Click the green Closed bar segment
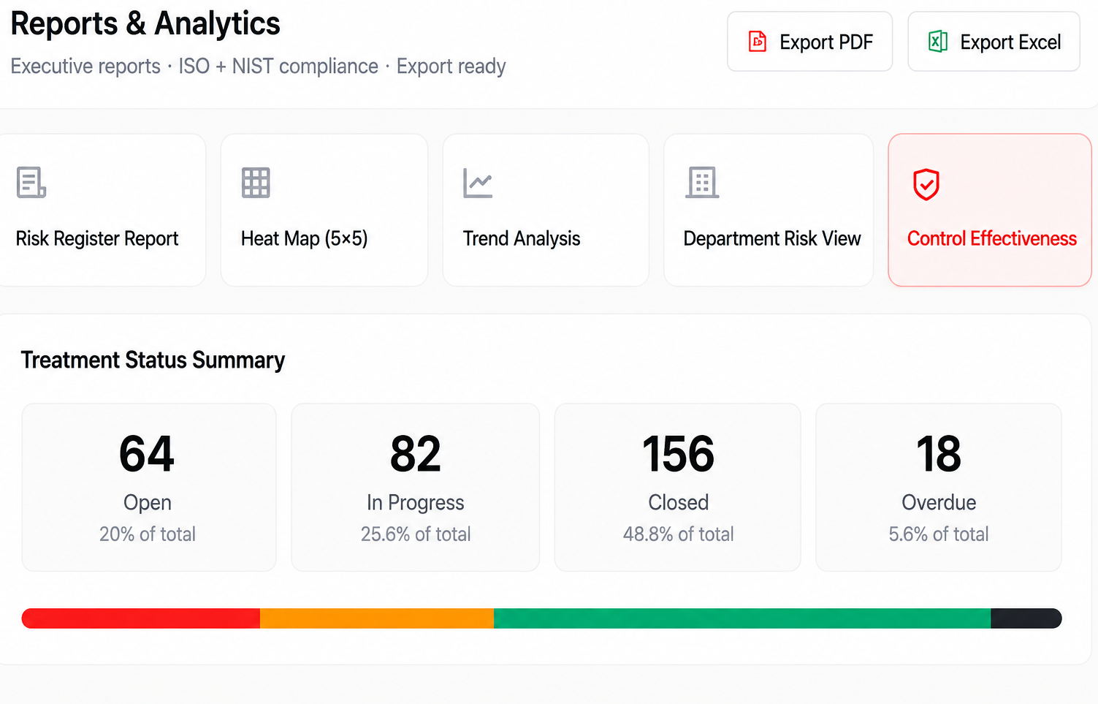Screen dimensions: 1098x704 742,618
